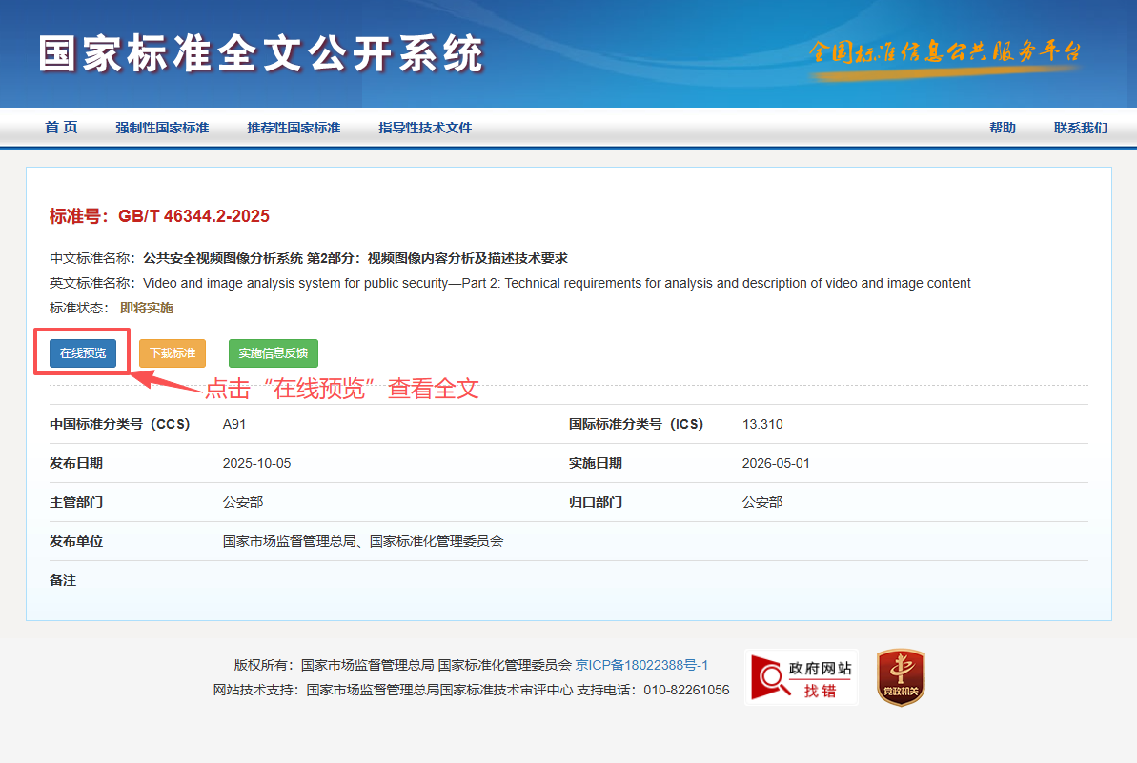Open the 联系我们 page
This screenshot has width=1137, height=763.
[x=1081, y=128]
